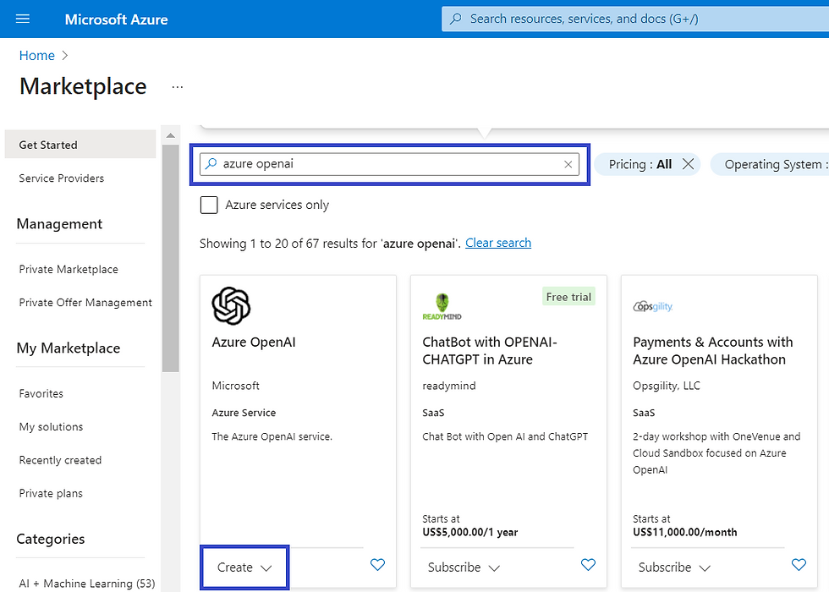The height and width of the screenshot is (592, 829).
Task: Favorite the Opsgility offer with heart icon
Action: coord(799,565)
